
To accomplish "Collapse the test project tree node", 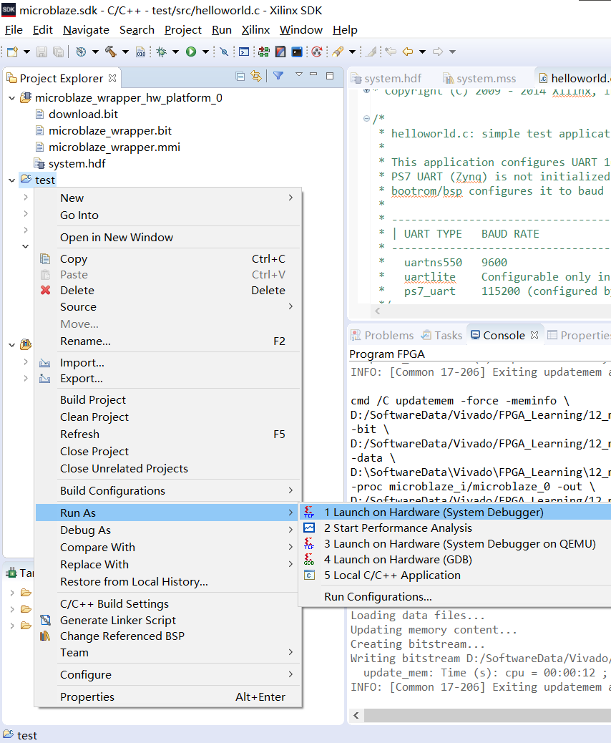I will (11, 180).
